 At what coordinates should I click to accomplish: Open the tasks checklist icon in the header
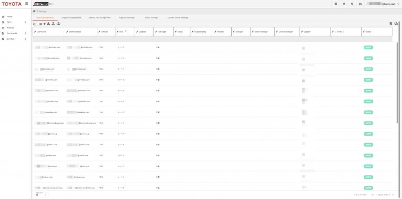336,4
